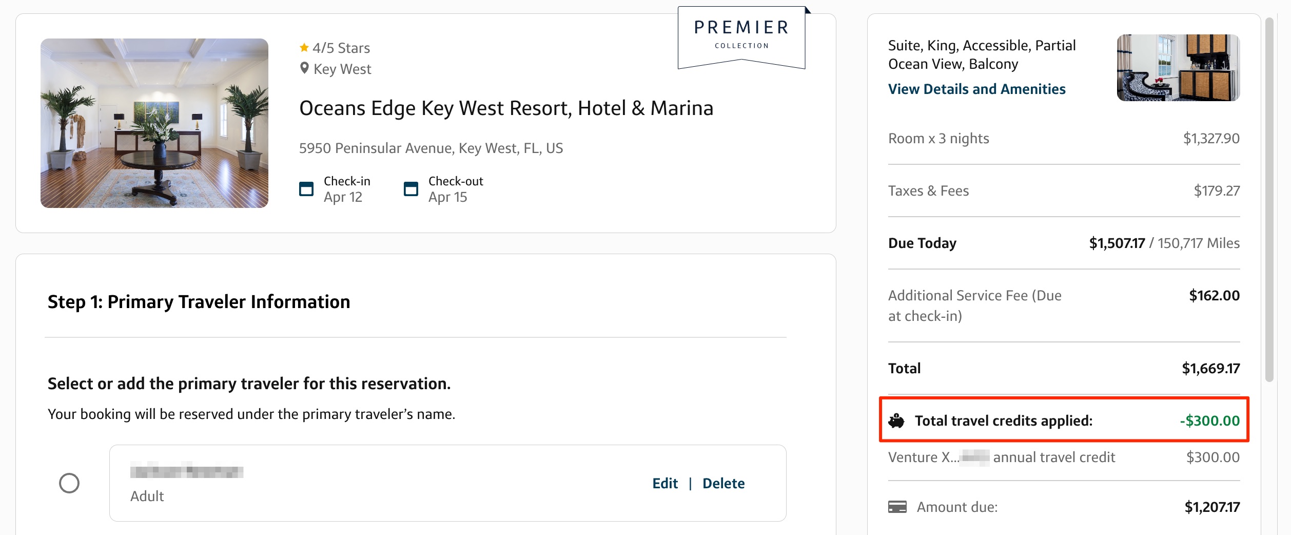Viewport: 1291px width, 535px height.
Task: Click the star icon next to 4/5 Stars
Action: (304, 47)
